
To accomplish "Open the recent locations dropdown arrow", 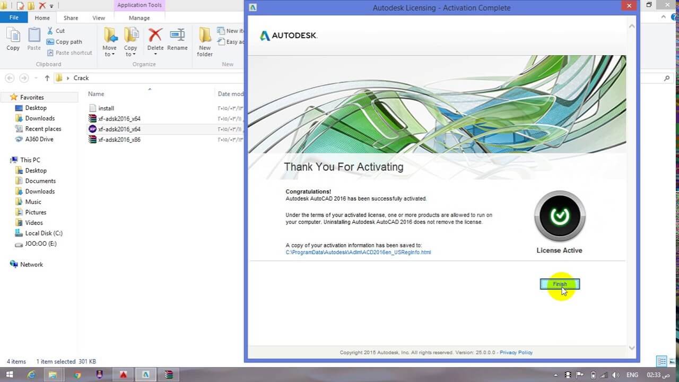I will pos(36,79).
